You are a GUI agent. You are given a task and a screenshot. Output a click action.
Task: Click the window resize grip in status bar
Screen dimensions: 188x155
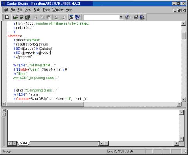(x=184, y=151)
